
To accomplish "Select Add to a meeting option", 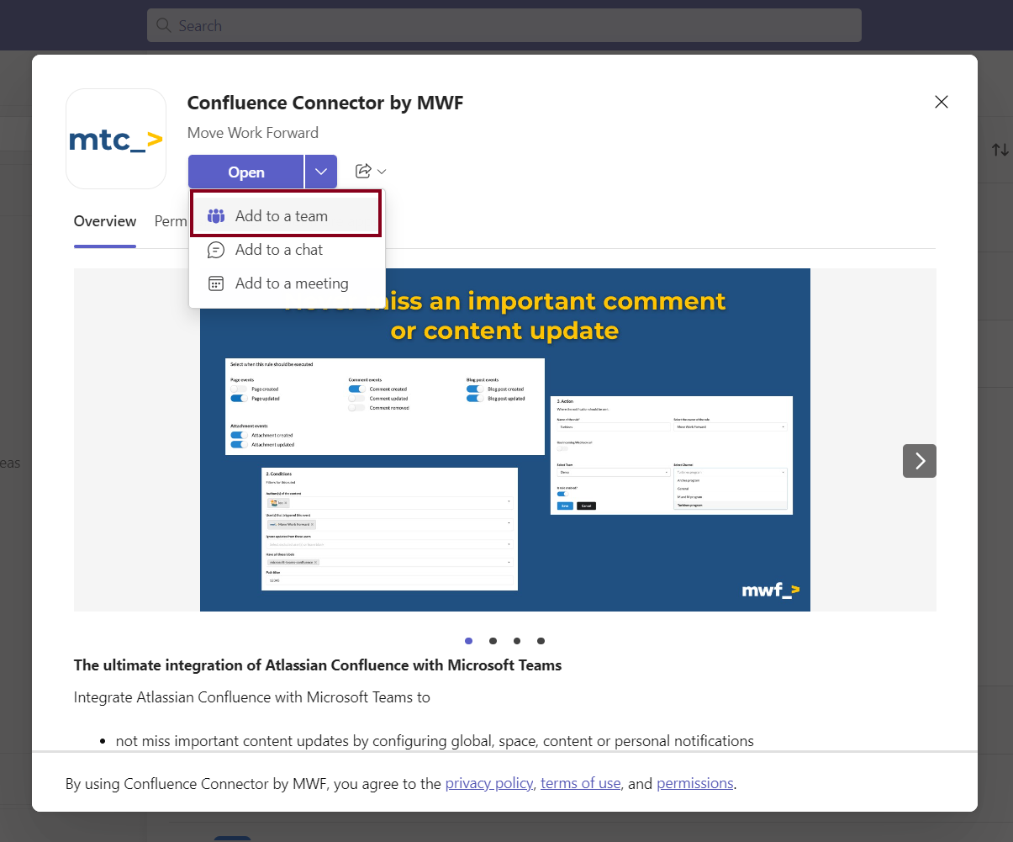I will pyautogui.click(x=293, y=283).
